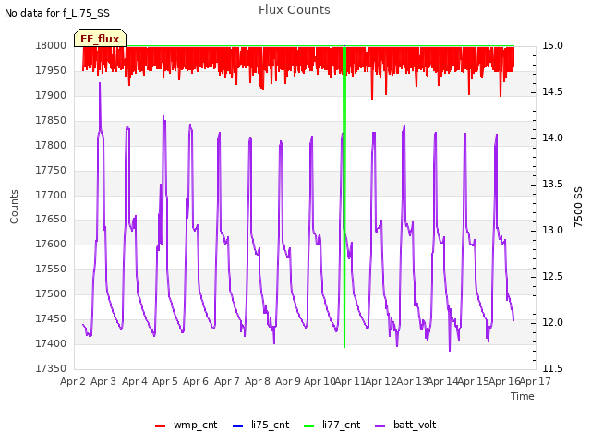Toggle the li77_cnt legend entry

point(332,425)
